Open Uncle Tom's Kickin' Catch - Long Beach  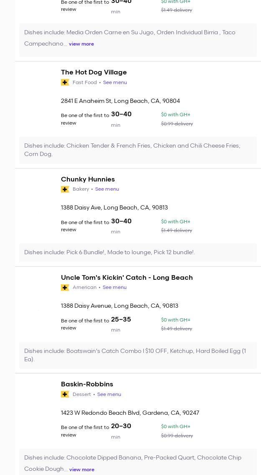[127, 278]
